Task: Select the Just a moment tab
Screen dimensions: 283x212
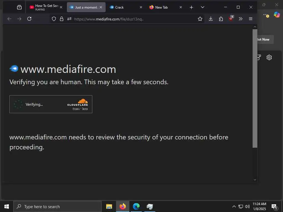Action: (x=86, y=7)
